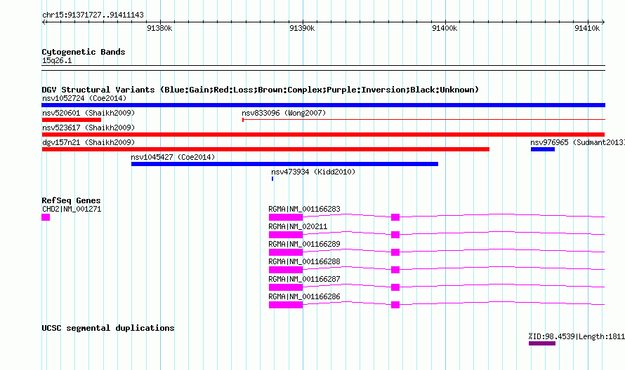The width and height of the screenshot is (625, 370).
Task: Click the small exon of RGMA NM_001166287
Action: click(x=395, y=287)
